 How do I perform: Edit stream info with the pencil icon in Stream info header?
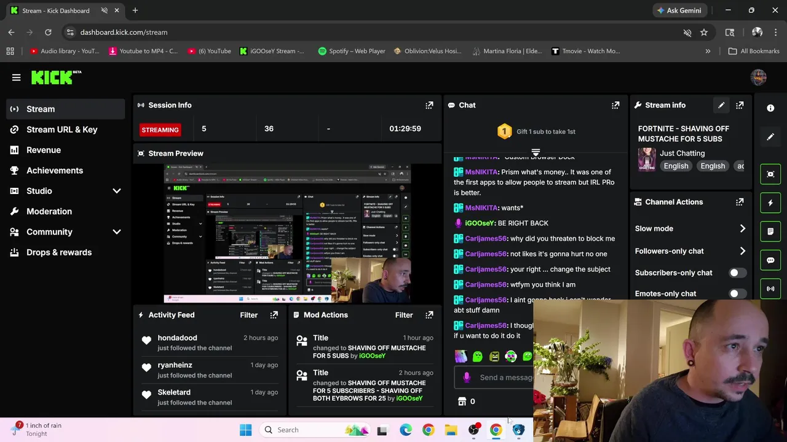point(721,105)
